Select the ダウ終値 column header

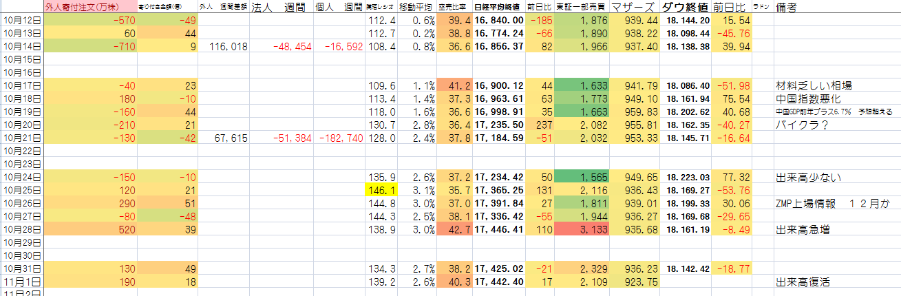pyautogui.click(x=685, y=8)
